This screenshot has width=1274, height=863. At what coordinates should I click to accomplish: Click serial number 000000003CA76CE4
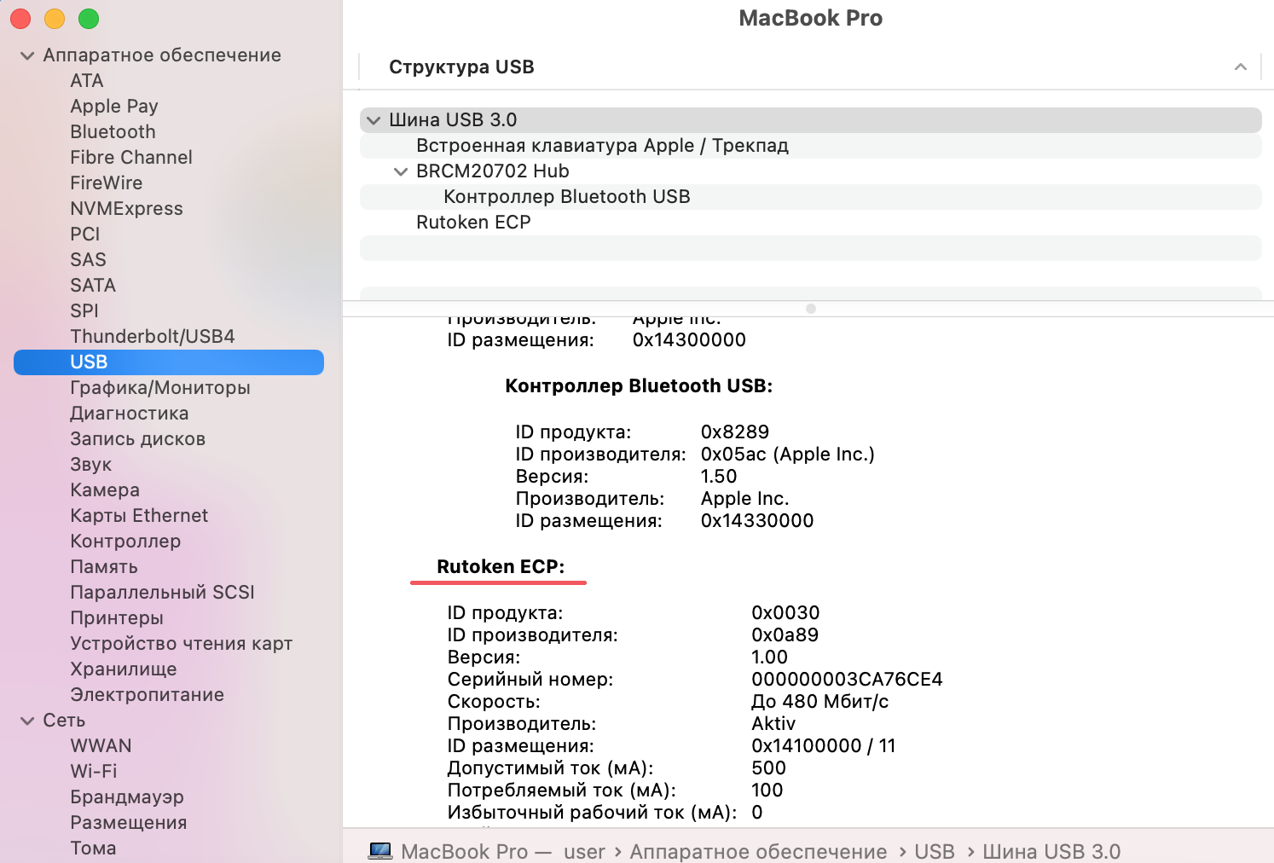[847, 680]
